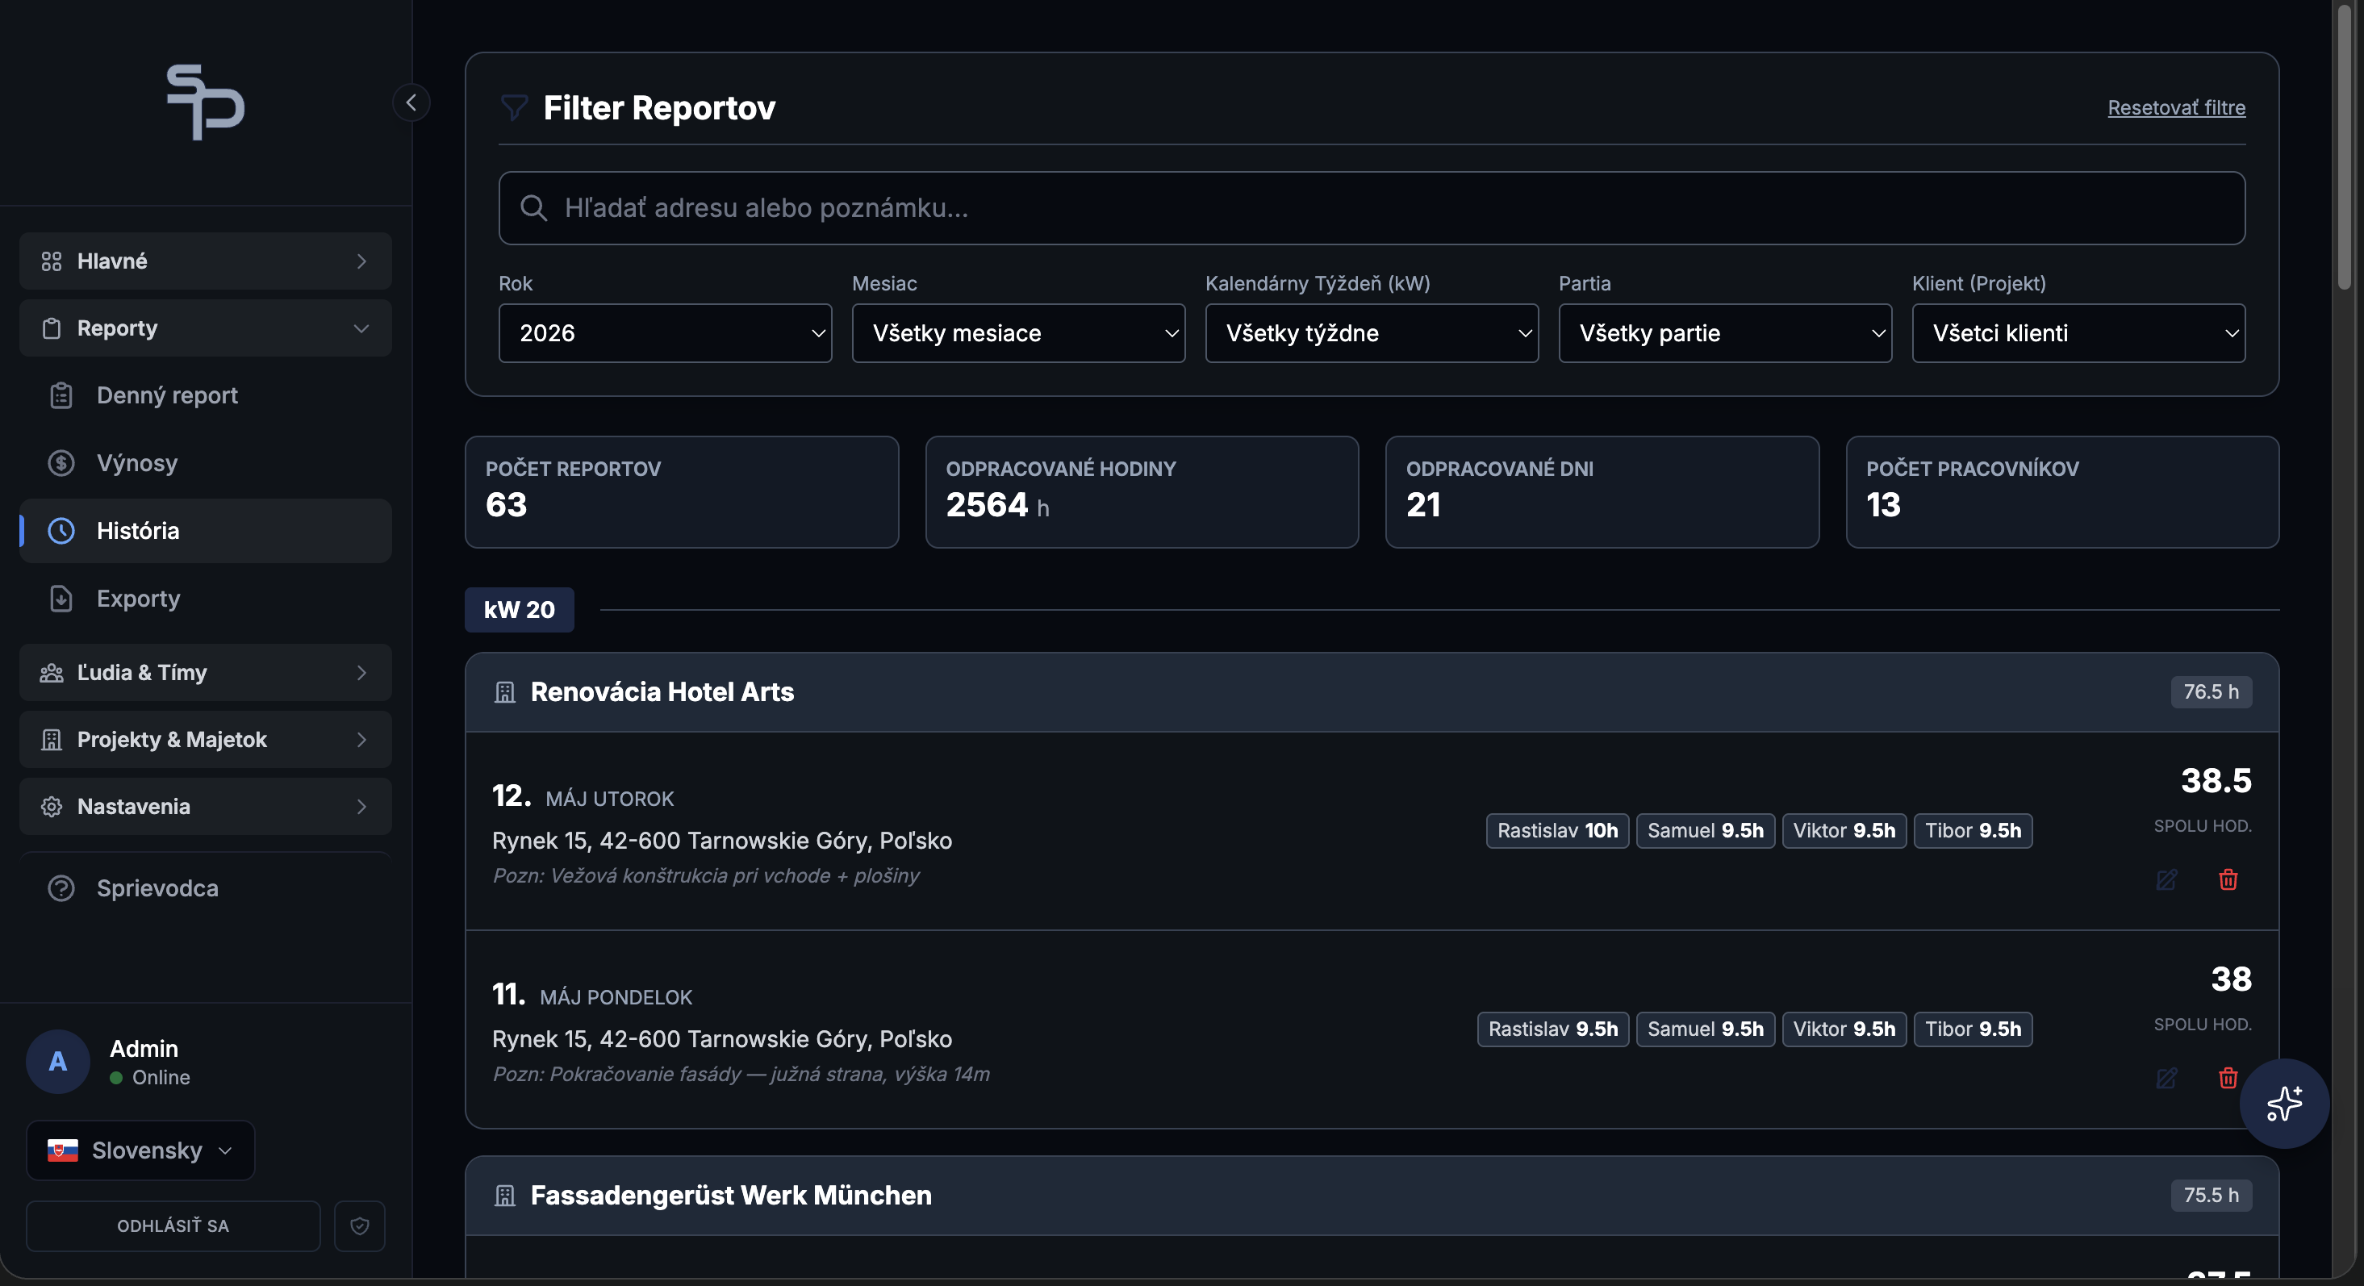Click the 76.5 h total badge

tap(2211, 692)
